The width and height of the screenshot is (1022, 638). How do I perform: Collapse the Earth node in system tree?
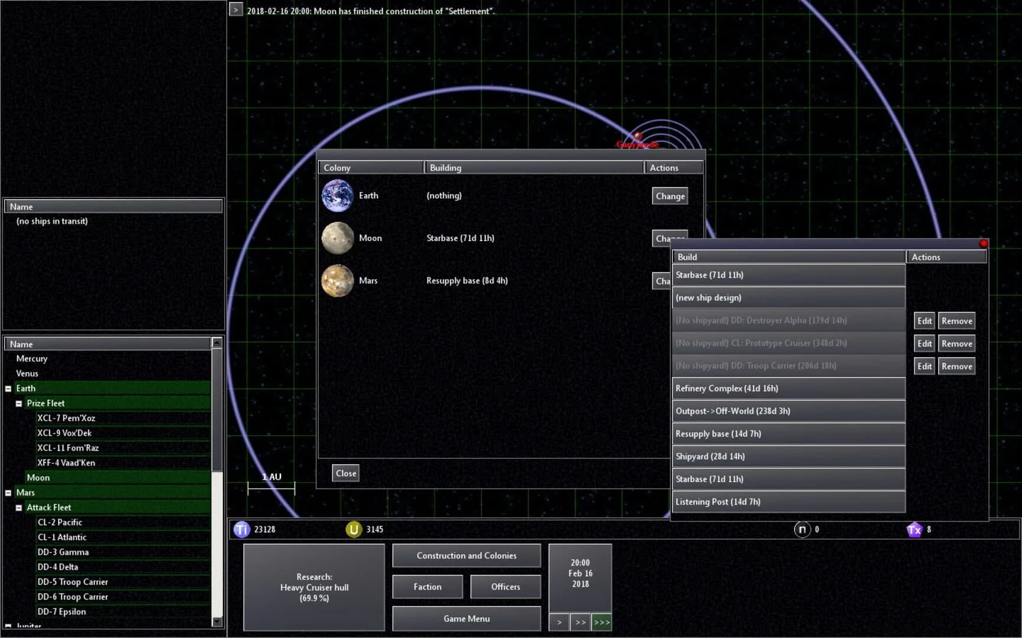[x=8, y=388]
